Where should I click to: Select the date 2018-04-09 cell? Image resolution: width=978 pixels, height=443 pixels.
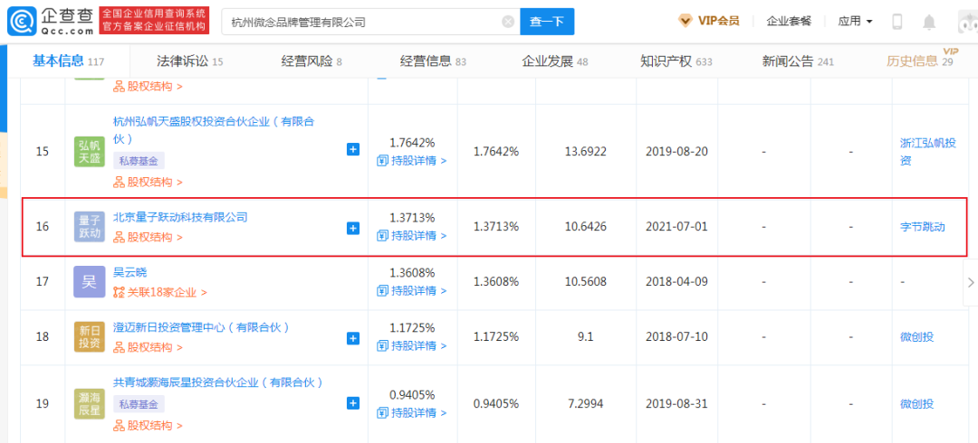(x=676, y=282)
